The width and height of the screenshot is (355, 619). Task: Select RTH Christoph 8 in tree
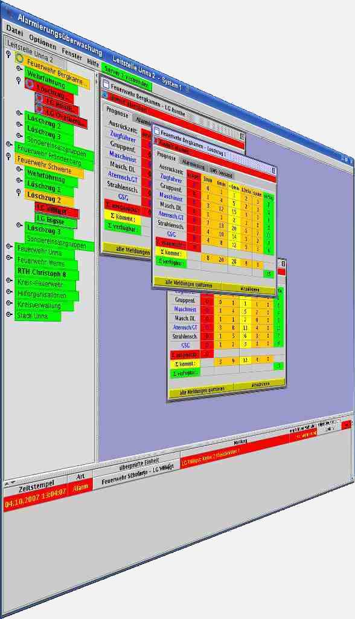pyautogui.click(x=42, y=273)
